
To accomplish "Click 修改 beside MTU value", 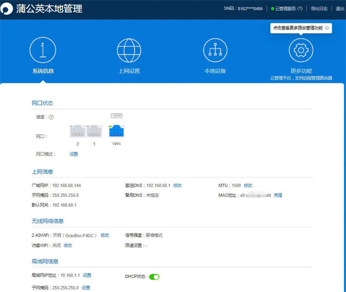I will click(248, 185).
